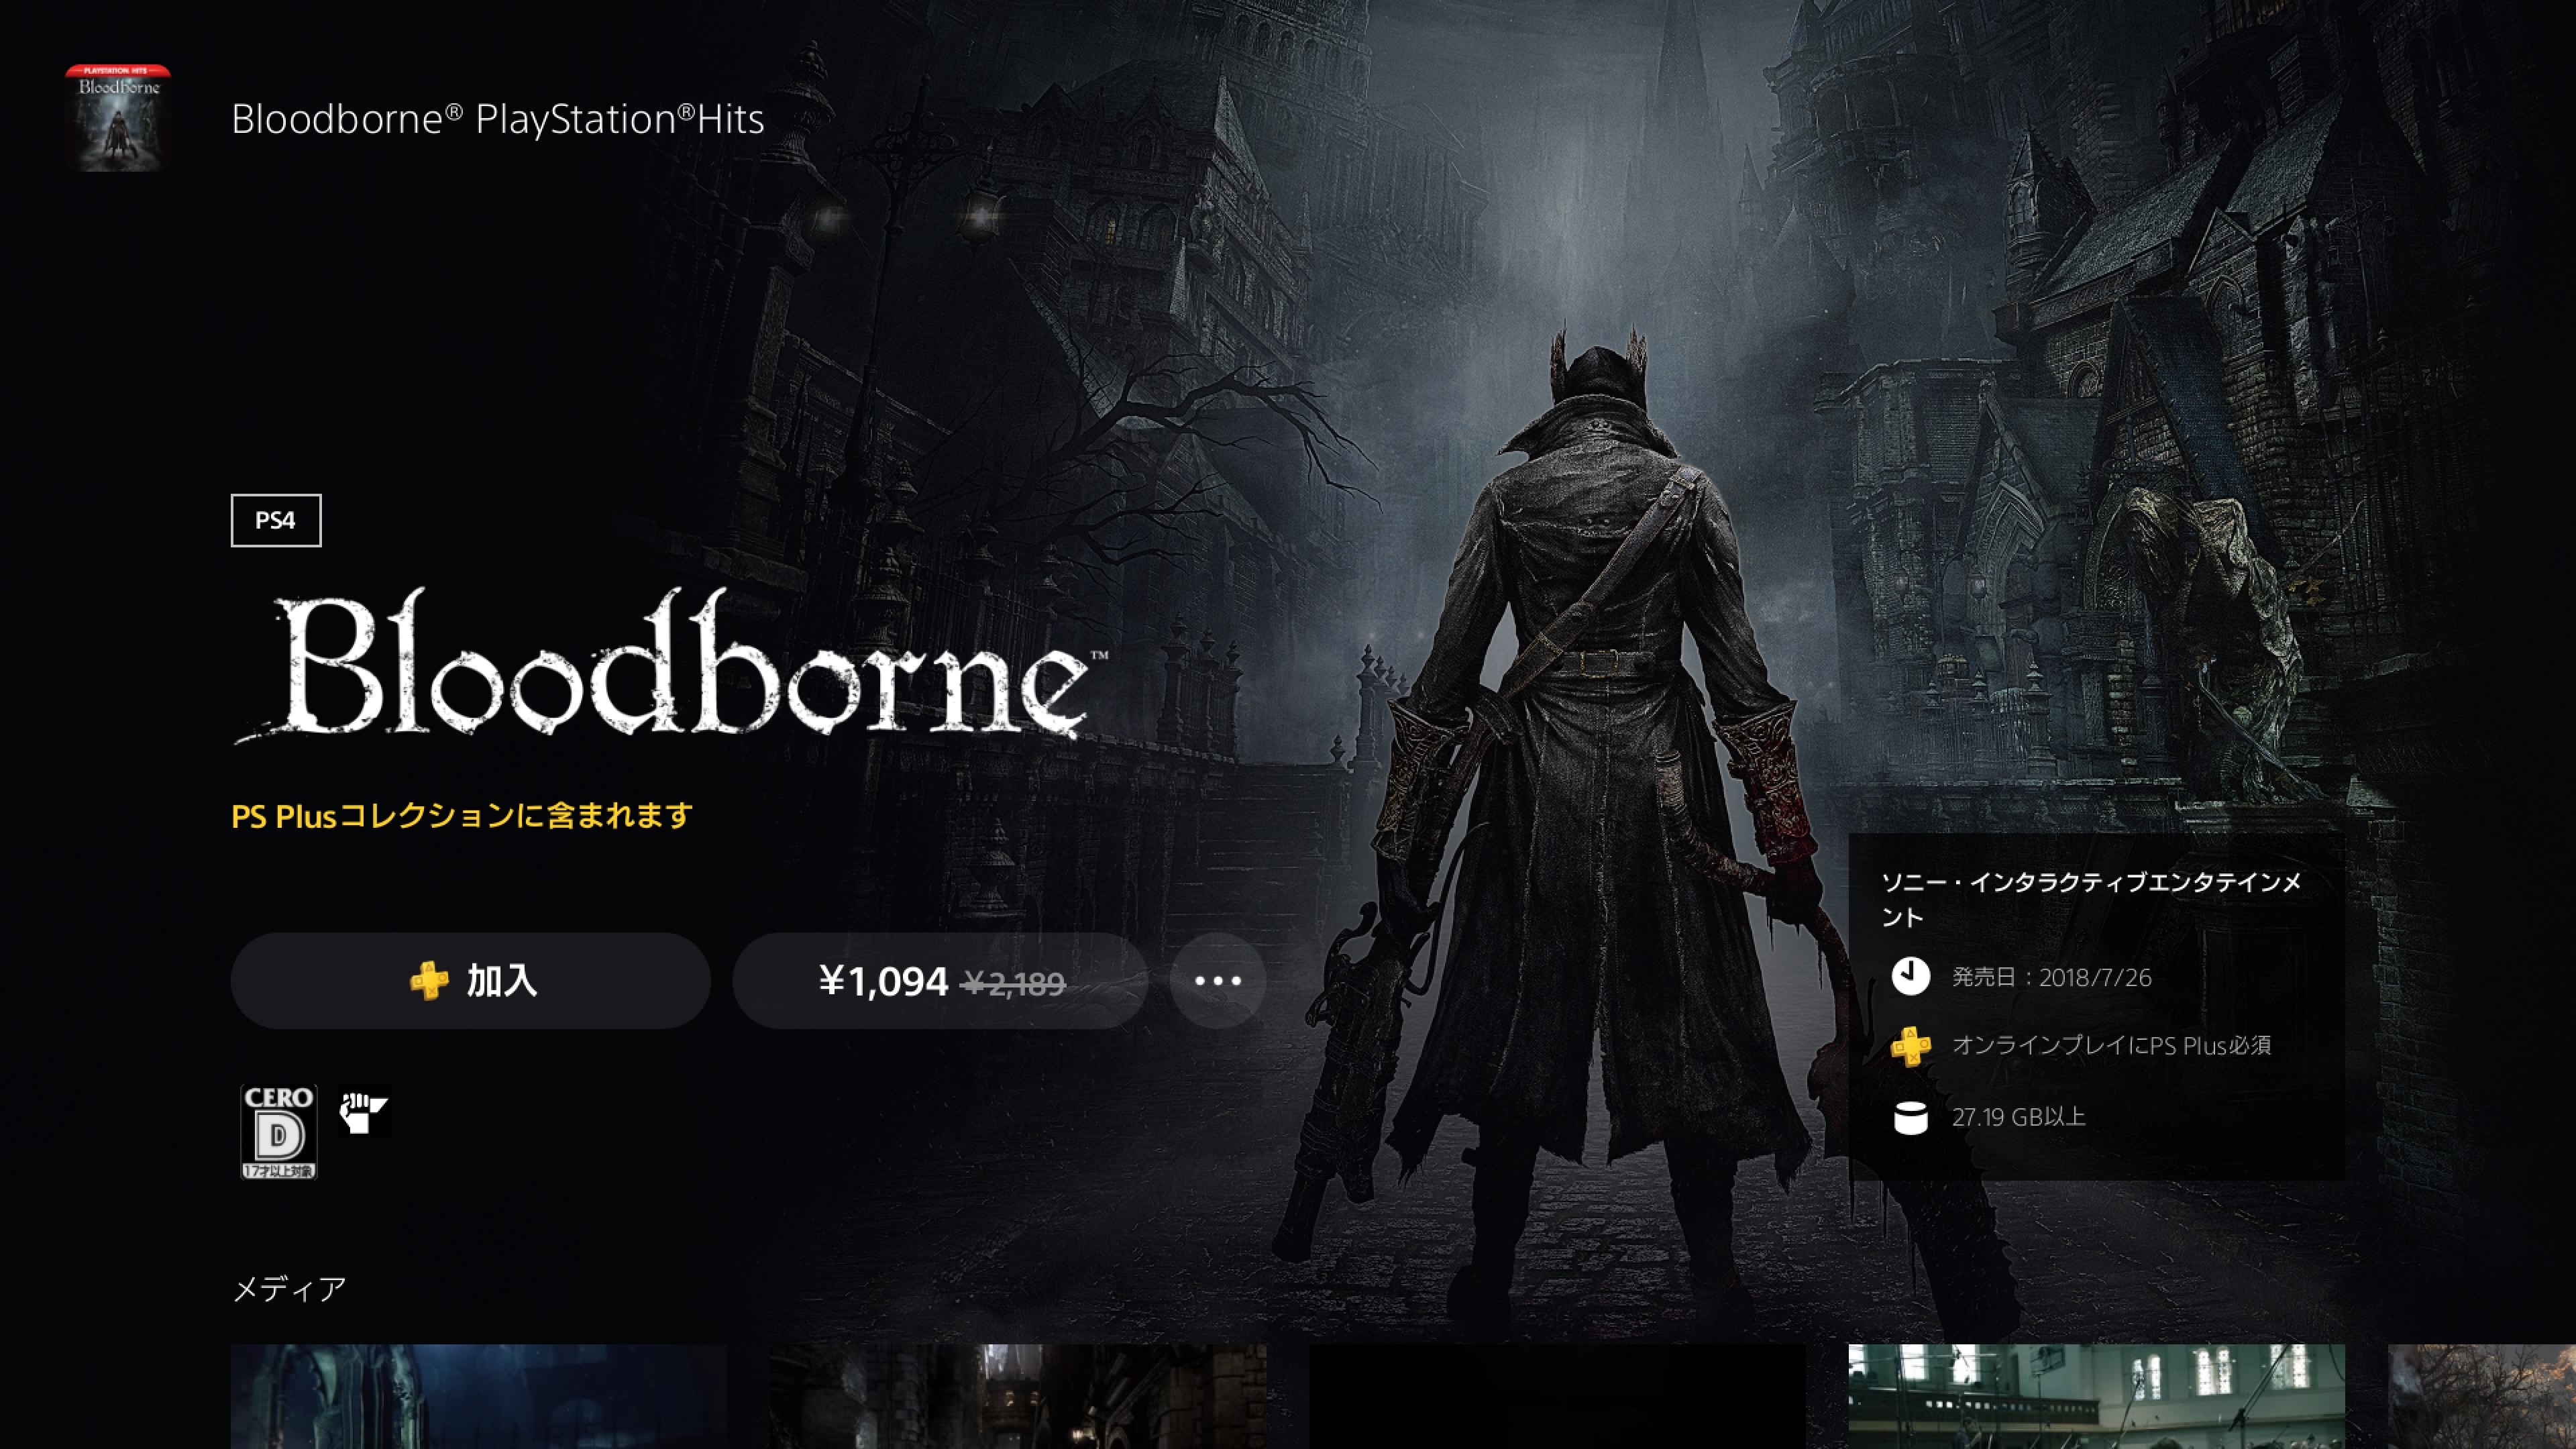Open the Bloodborne game cover thumbnail icon
This screenshot has height=1449, width=2576.
click(x=118, y=118)
